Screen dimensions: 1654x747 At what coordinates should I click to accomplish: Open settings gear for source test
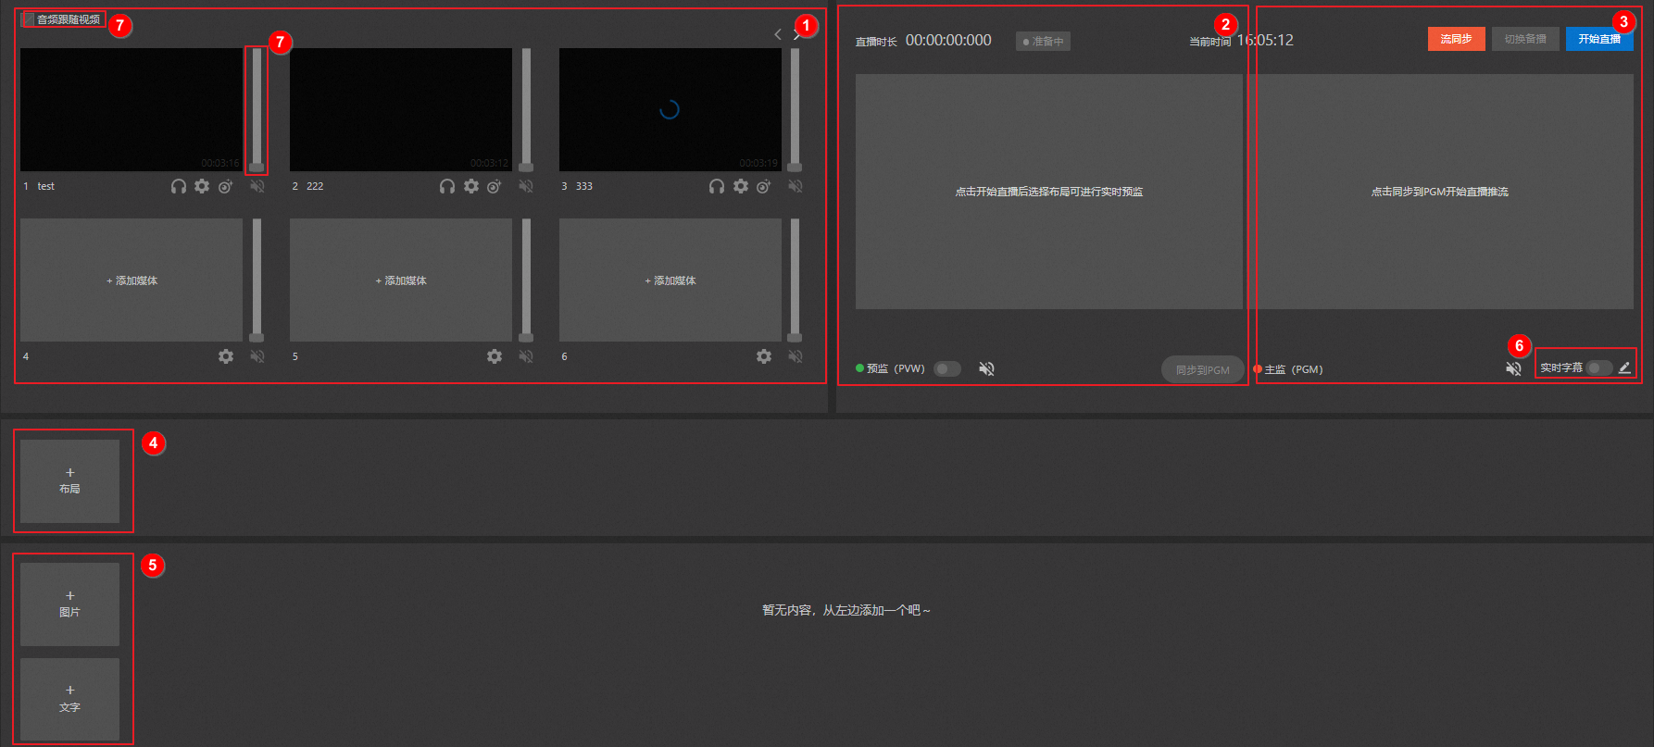click(202, 186)
